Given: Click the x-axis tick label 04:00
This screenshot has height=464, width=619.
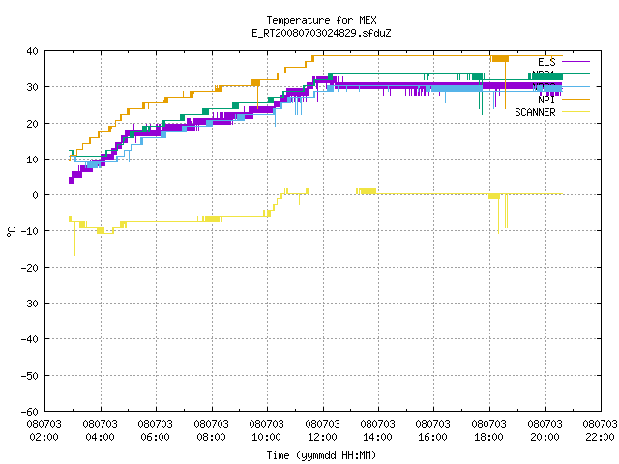Looking at the screenshot, I should [101, 437].
